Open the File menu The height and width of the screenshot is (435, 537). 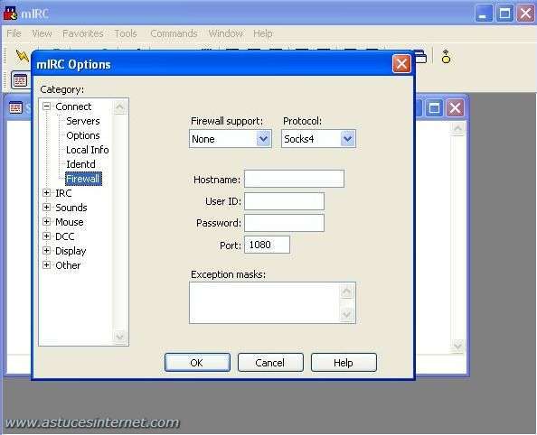(14, 33)
